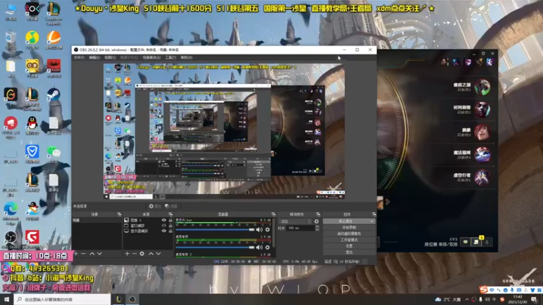Open WeChat desktop shortcut

pyautogui.click(x=54, y=154)
